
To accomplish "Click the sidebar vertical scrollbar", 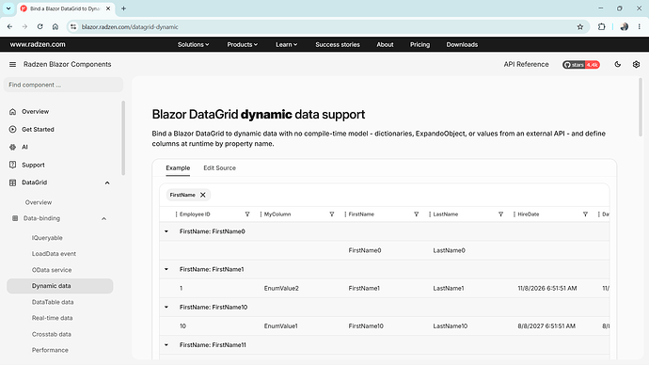I will pyautogui.click(x=123, y=137).
